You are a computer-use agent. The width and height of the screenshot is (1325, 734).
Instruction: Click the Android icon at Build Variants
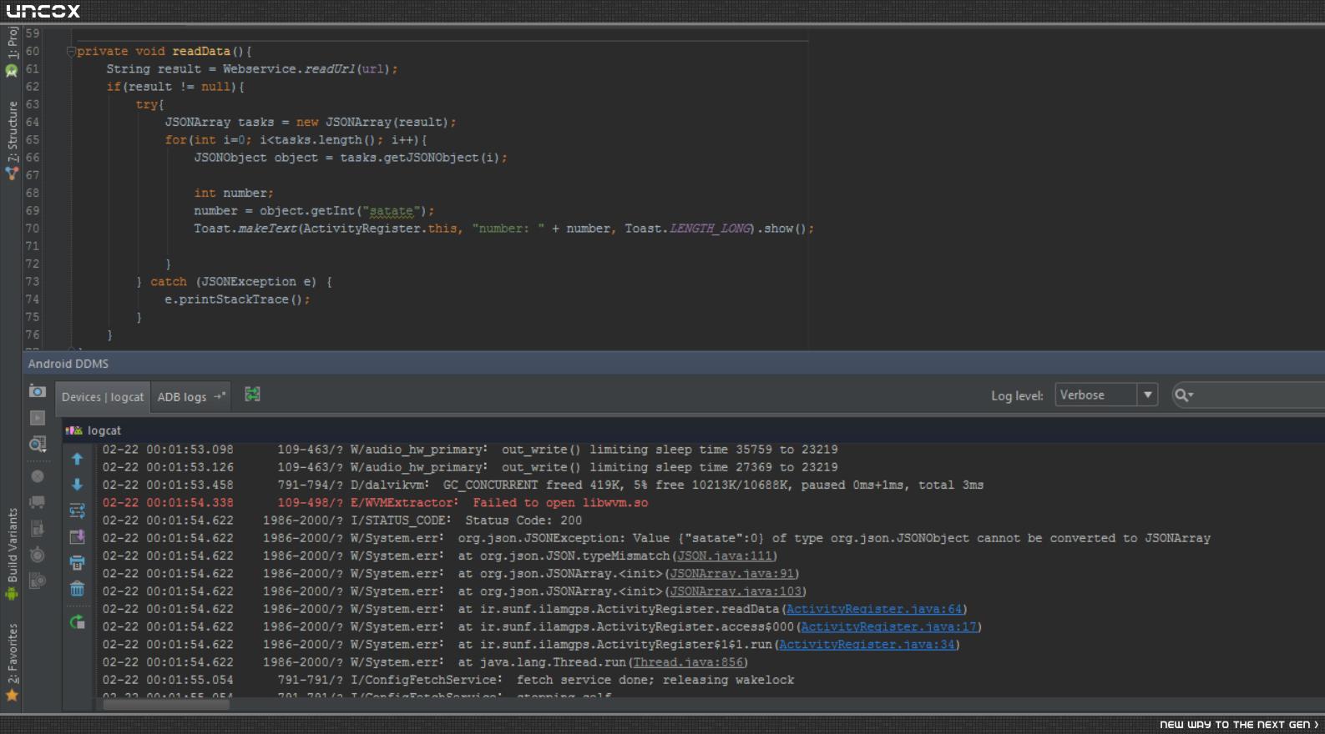coord(11,594)
